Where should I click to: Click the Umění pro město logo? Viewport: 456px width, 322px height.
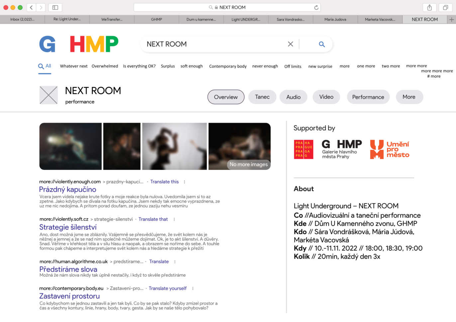[390, 149]
